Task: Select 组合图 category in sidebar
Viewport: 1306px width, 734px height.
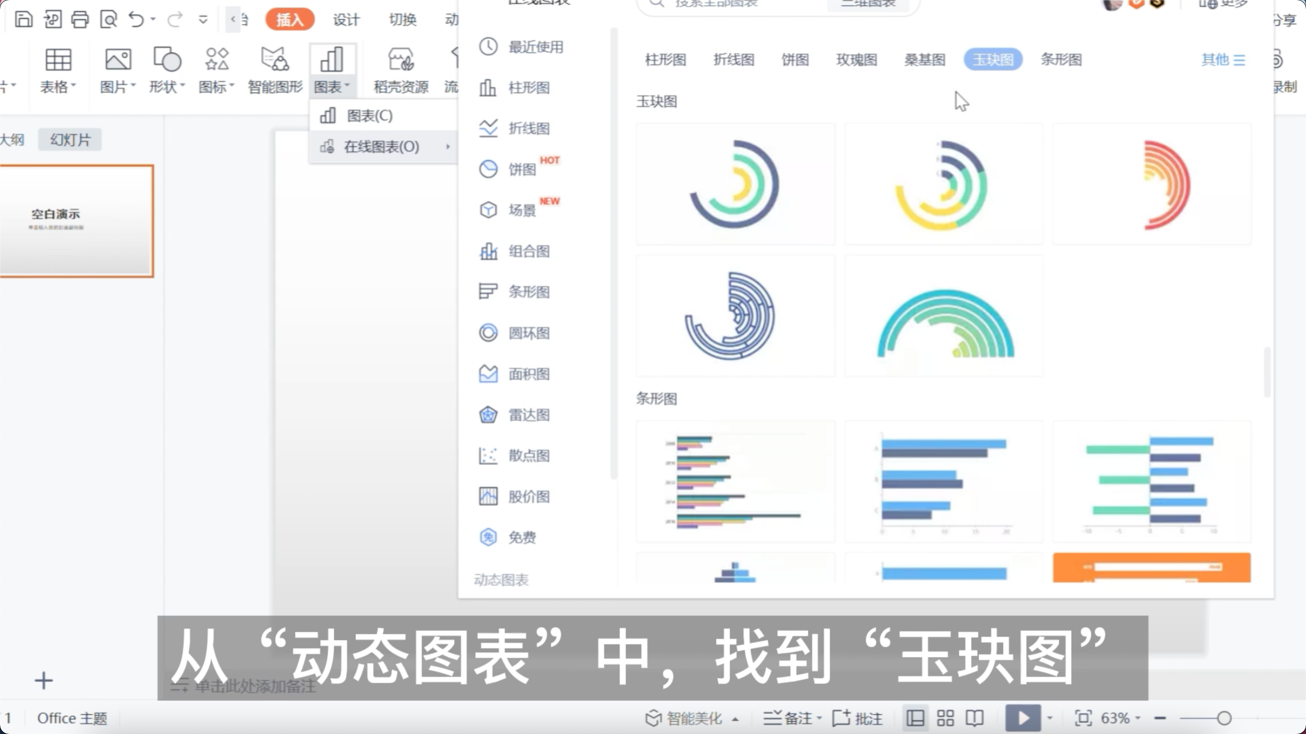Action: (515, 251)
